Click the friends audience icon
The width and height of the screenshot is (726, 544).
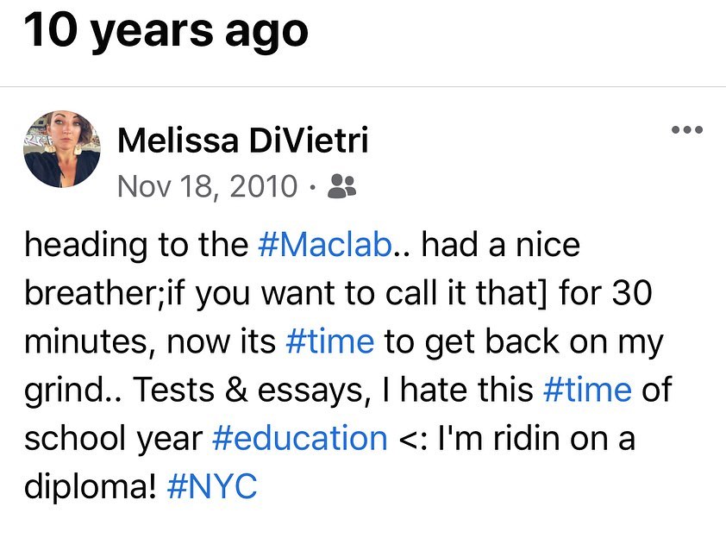pyautogui.click(x=344, y=185)
